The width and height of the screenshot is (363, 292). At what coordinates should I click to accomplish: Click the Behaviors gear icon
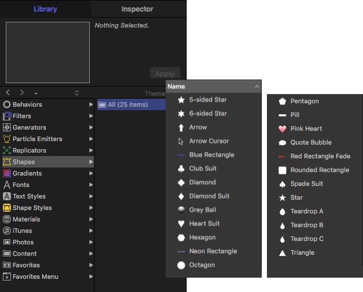click(x=7, y=104)
